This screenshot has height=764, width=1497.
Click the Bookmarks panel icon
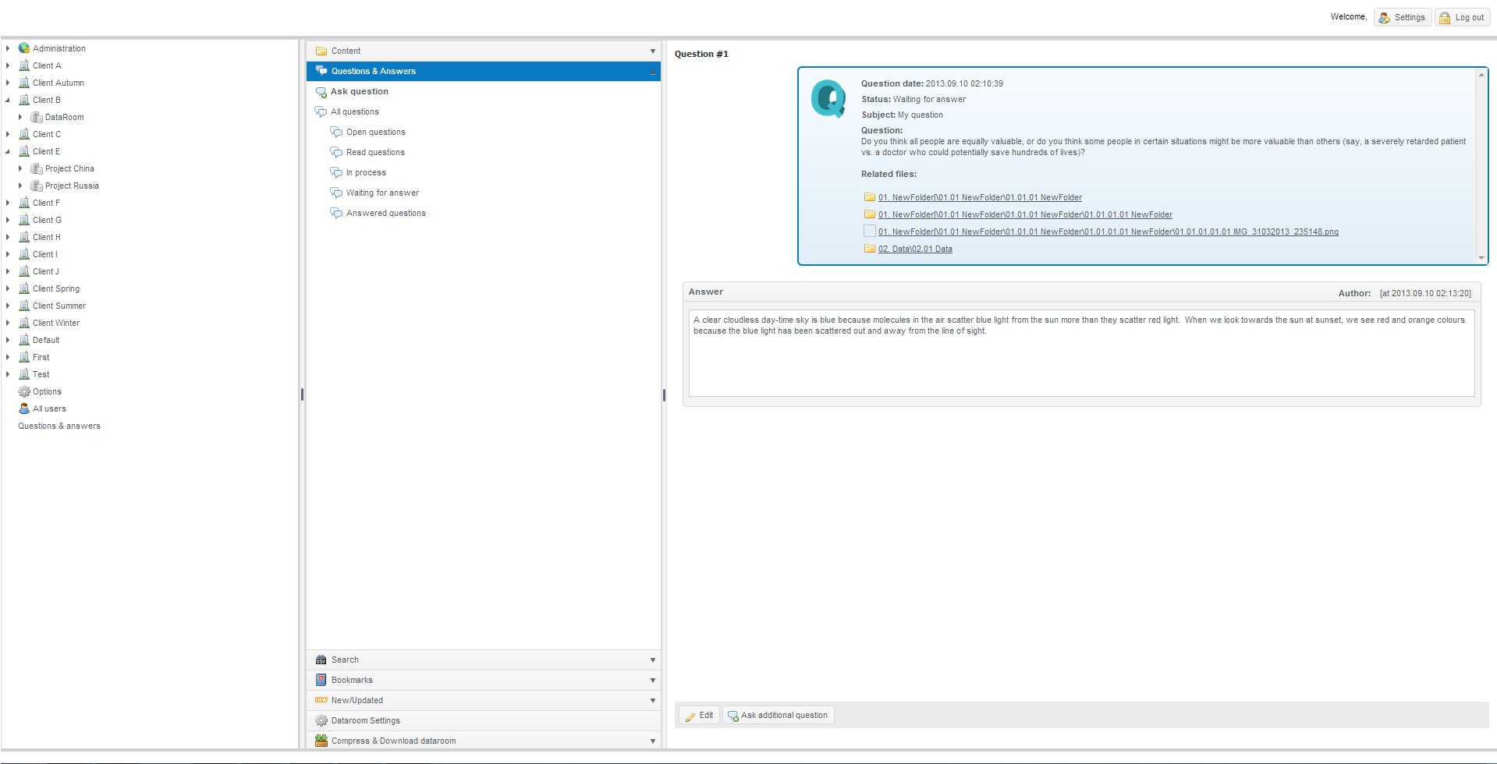point(321,680)
